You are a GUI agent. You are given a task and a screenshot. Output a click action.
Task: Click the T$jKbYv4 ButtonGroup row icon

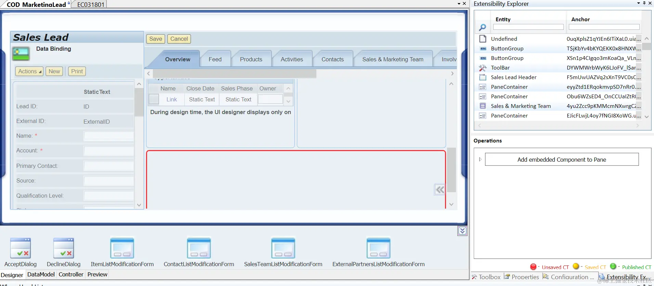pyautogui.click(x=483, y=48)
